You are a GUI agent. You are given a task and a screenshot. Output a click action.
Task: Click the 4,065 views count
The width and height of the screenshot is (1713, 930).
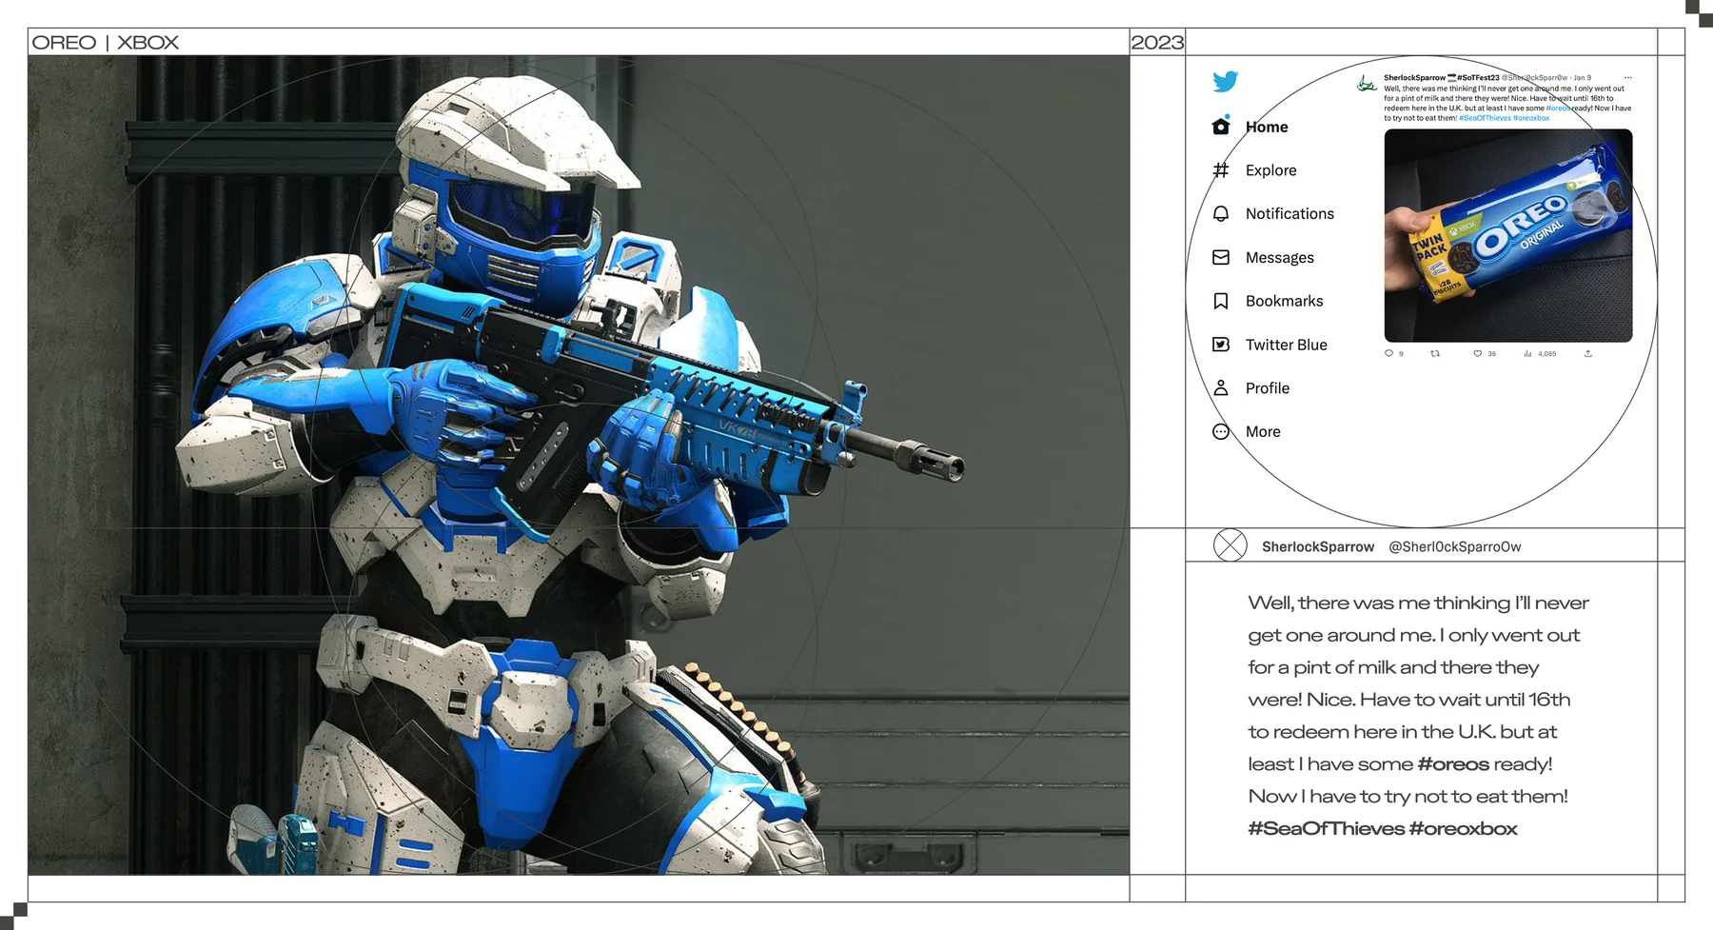pyautogui.click(x=1547, y=353)
